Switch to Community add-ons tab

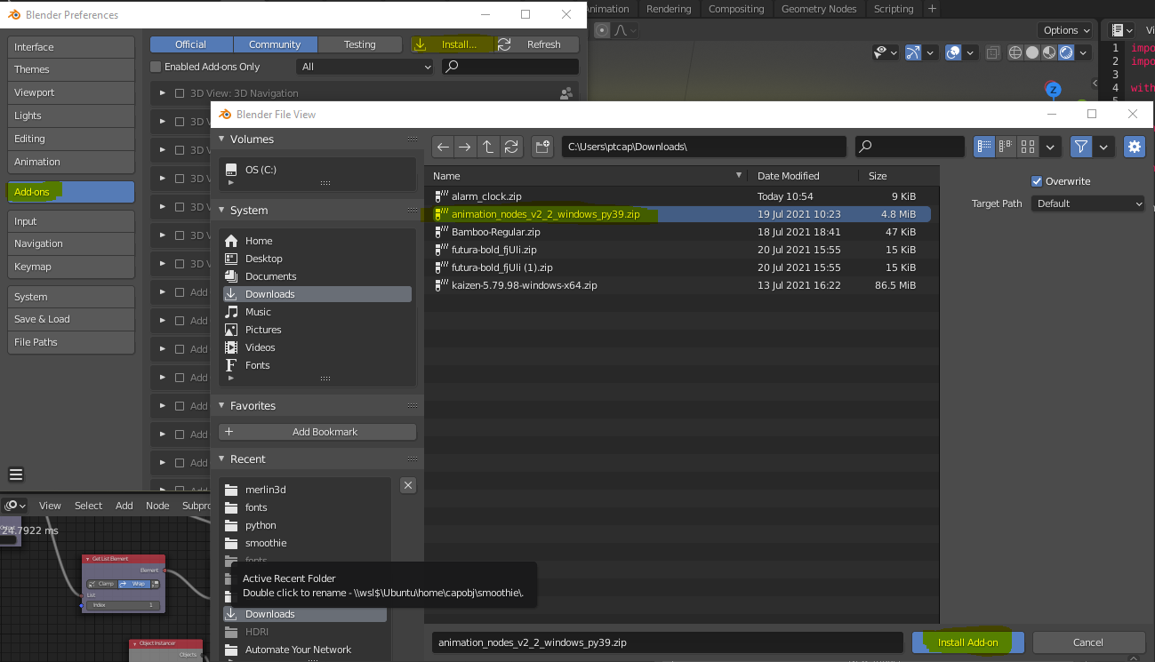[x=275, y=44]
